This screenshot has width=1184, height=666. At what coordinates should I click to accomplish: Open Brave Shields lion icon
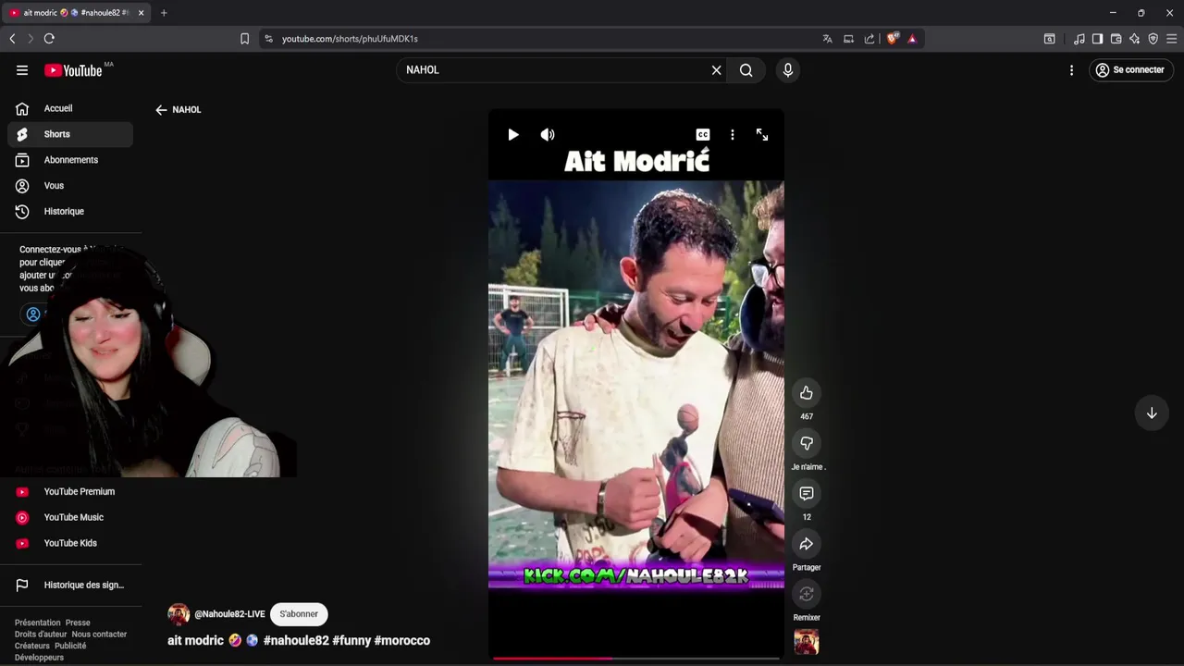[892, 39]
